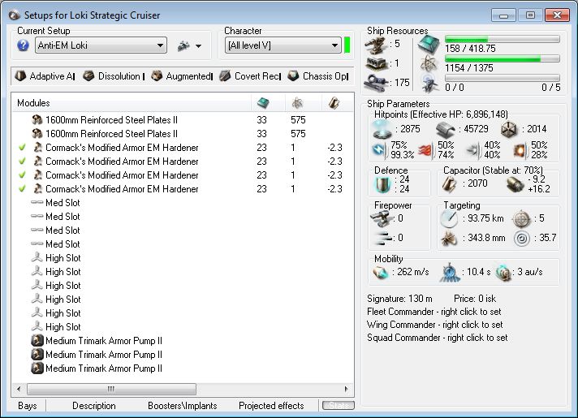Open the Projected effects tab
578x418 pixels.
coord(271,406)
